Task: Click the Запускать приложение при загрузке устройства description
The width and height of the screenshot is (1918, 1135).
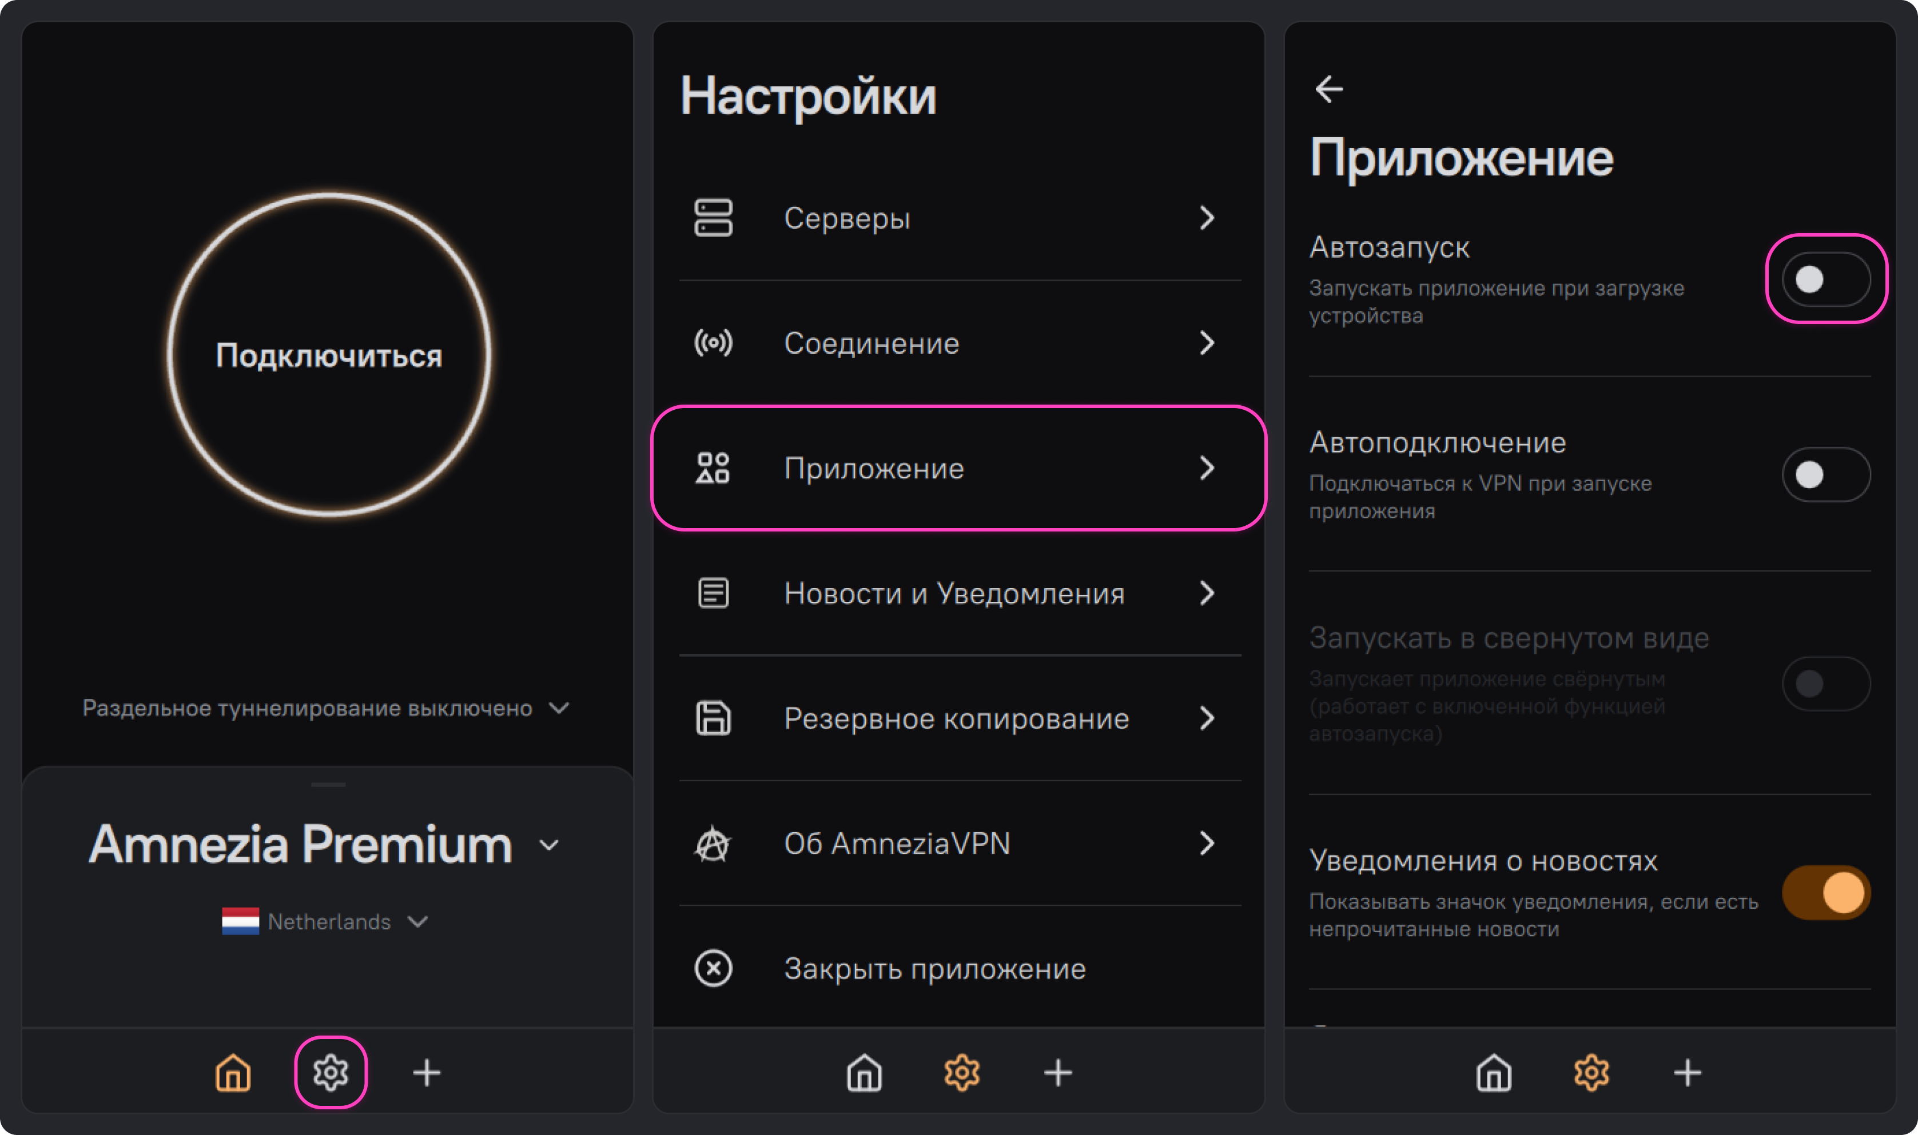Action: click(x=1497, y=301)
